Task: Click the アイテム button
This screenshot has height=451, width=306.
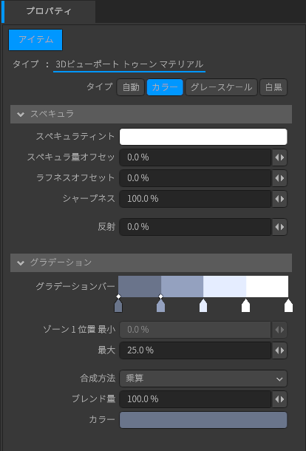Action: 35,40
